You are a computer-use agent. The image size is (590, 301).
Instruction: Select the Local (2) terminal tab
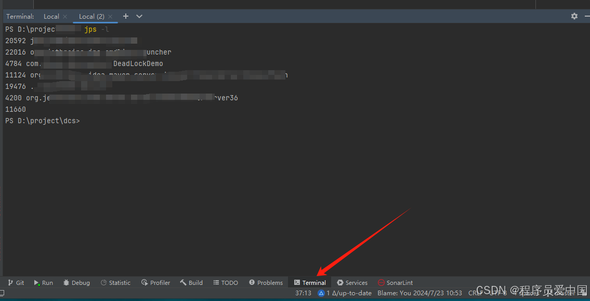(x=91, y=16)
